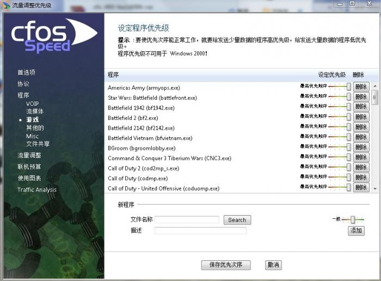Select Command & Conquer 3 Tiberium Wars text
Image resolution: width=381 pixels, height=281 pixels.
click(x=169, y=158)
